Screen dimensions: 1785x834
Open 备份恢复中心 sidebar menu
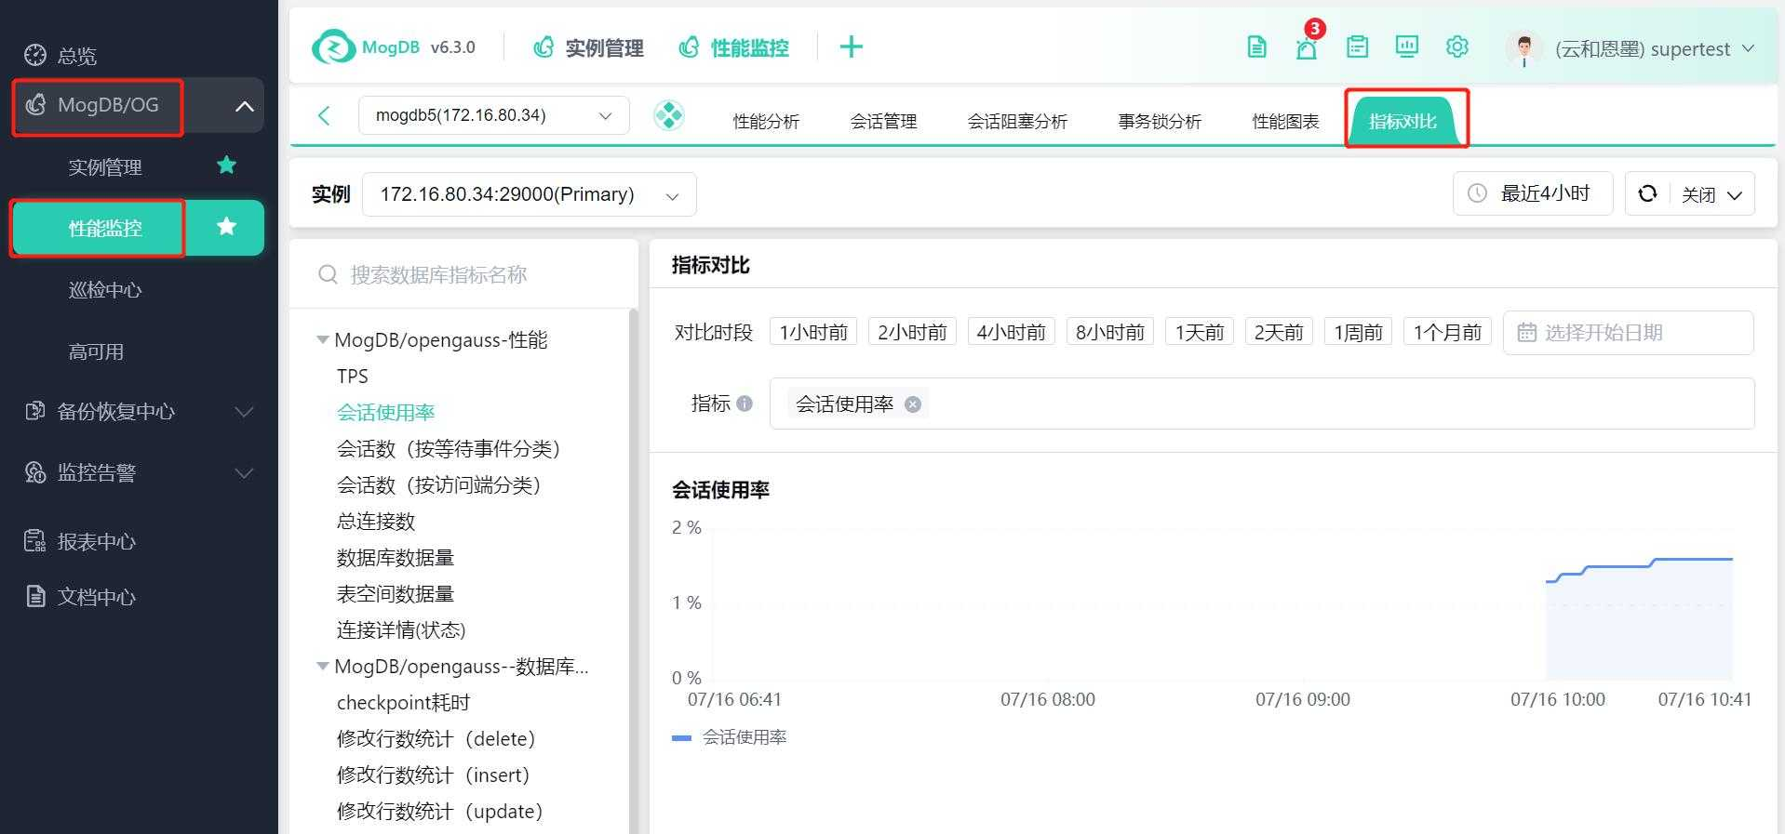tap(140, 411)
